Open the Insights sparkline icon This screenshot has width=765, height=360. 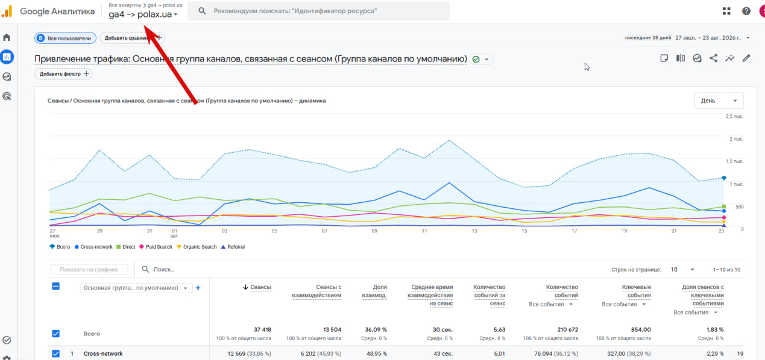730,58
